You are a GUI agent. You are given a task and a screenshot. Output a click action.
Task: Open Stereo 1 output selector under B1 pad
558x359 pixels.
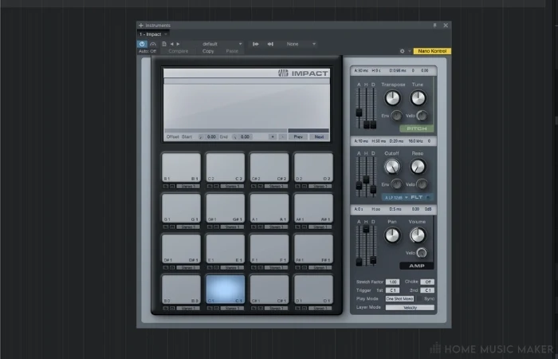pos(188,186)
